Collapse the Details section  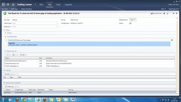click(4, 30)
